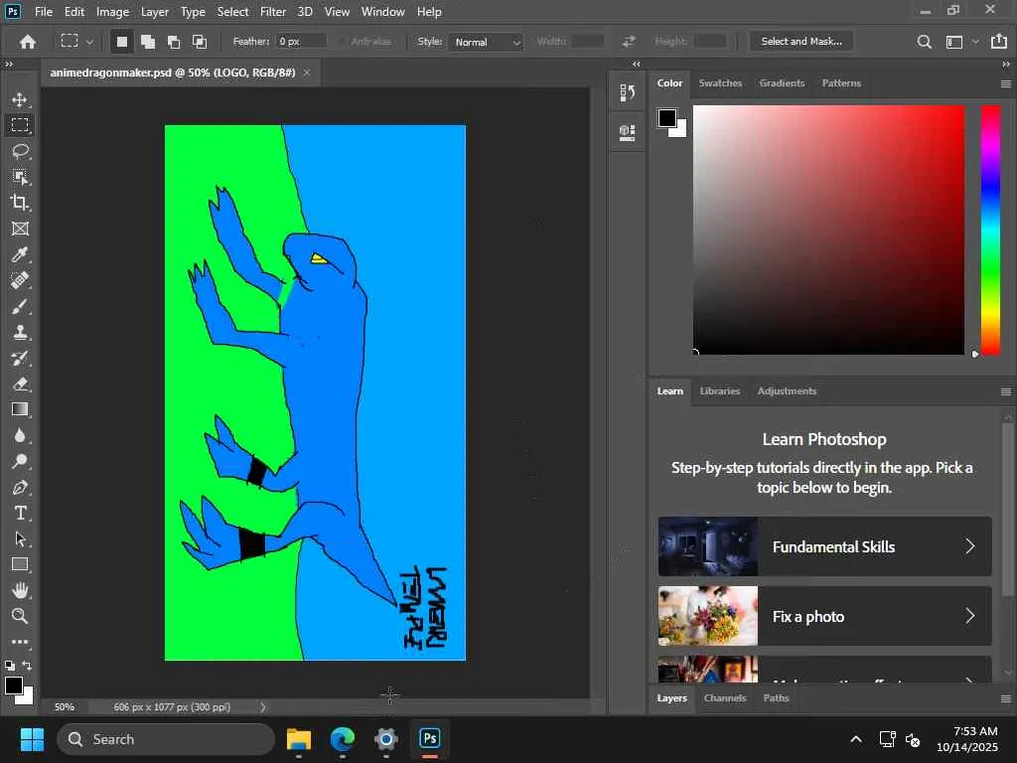Enable Subtract from selection mode

pyautogui.click(x=174, y=42)
